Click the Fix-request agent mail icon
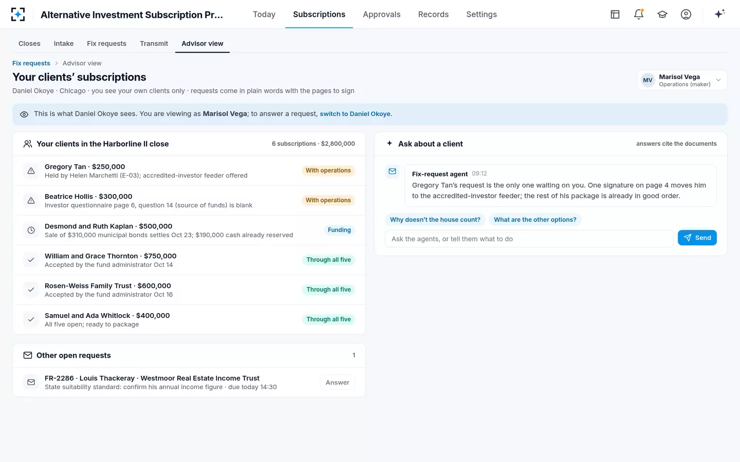The height and width of the screenshot is (462, 740). [x=393, y=171]
